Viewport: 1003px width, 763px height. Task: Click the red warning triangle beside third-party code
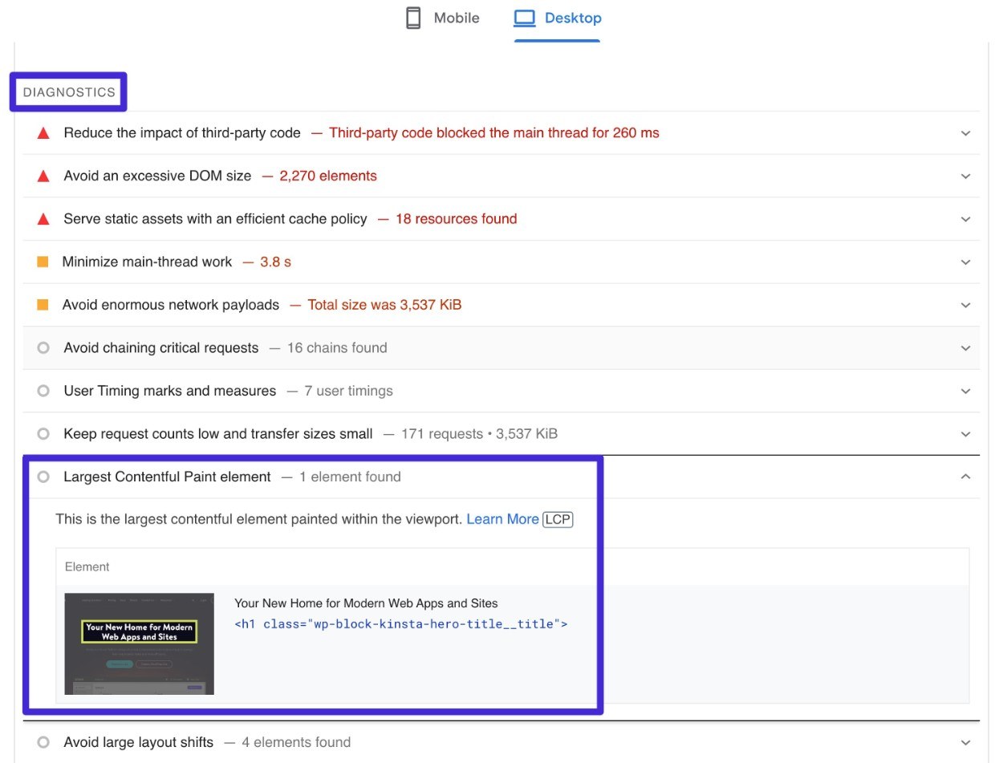43,132
